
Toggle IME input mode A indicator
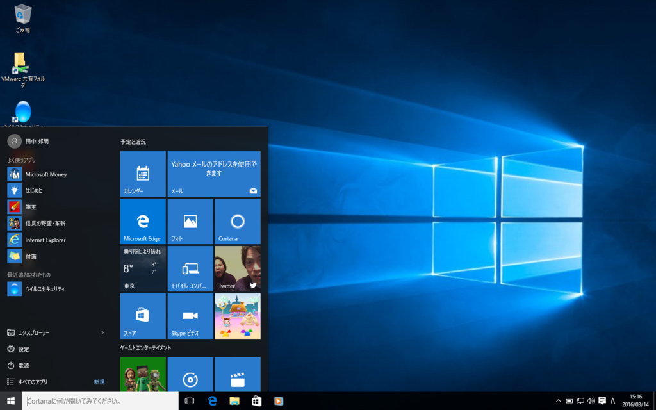[613, 401]
